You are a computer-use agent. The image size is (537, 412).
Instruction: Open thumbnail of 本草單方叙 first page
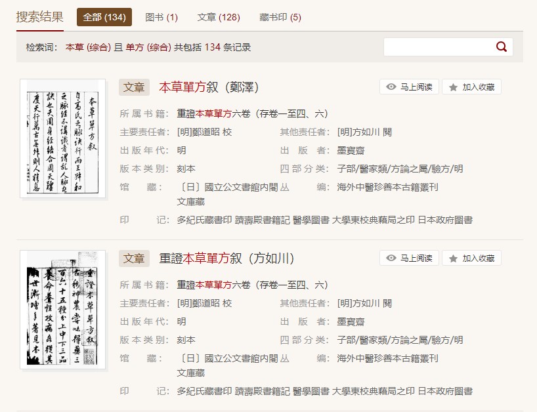[x=63, y=138]
